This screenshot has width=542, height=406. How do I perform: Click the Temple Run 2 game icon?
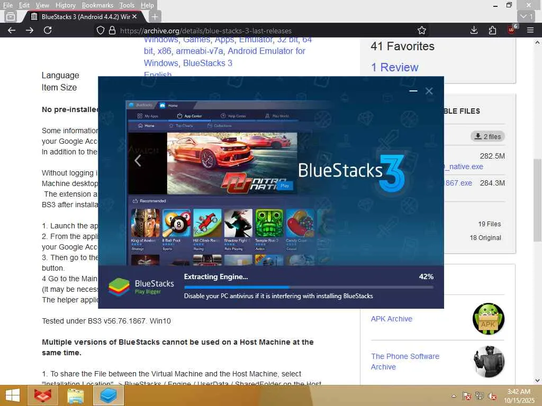point(269,223)
